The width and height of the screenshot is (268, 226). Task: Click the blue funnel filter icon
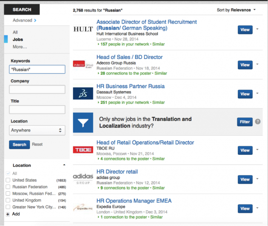pos(83,122)
